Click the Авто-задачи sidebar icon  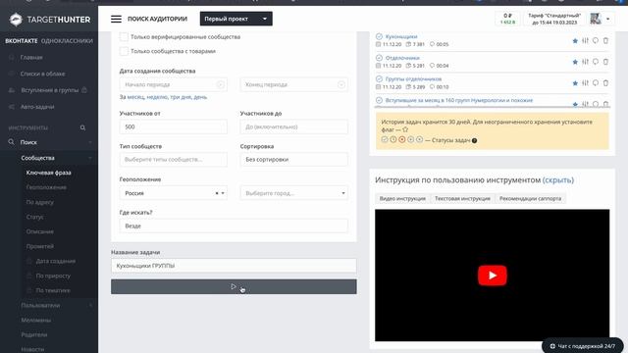pyautogui.click(x=12, y=107)
